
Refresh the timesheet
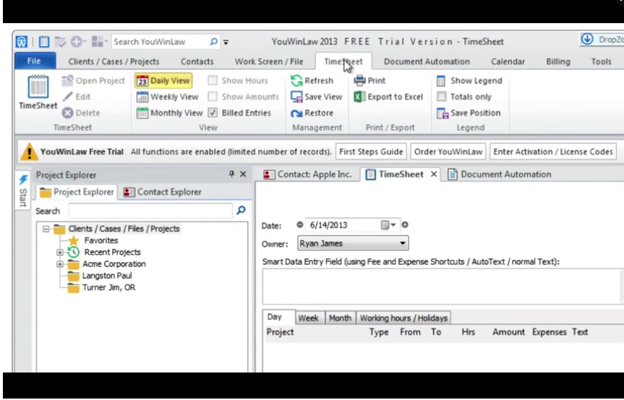pyautogui.click(x=312, y=81)
